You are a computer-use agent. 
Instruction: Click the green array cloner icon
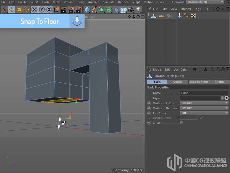(109, 10)
